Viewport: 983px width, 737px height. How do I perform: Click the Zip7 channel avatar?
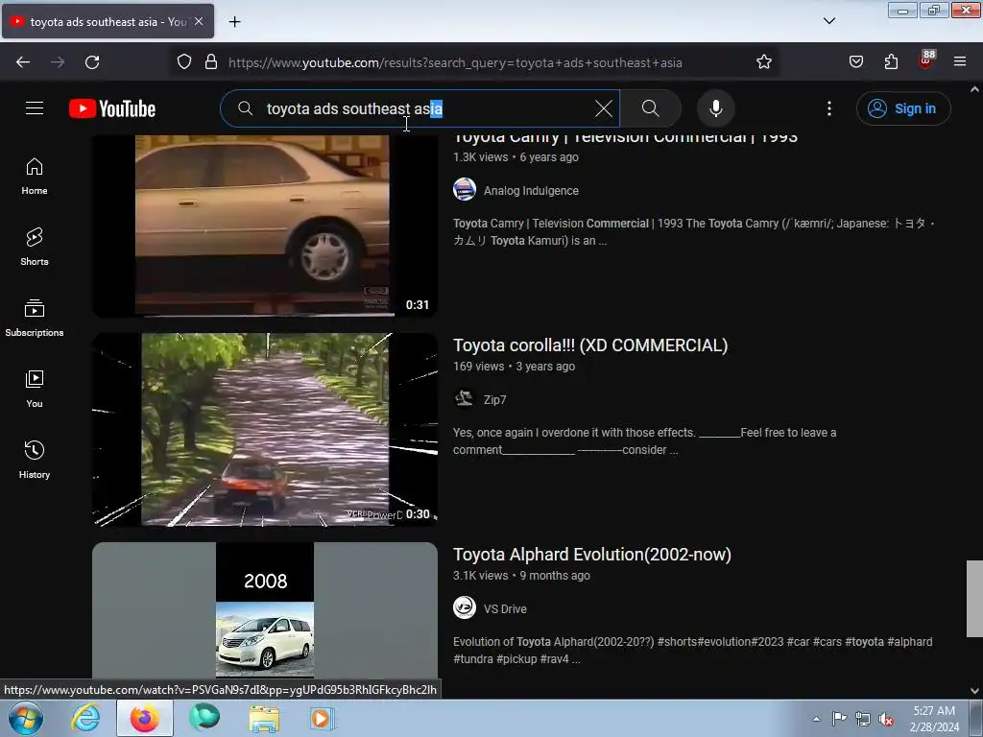point(465,398)
